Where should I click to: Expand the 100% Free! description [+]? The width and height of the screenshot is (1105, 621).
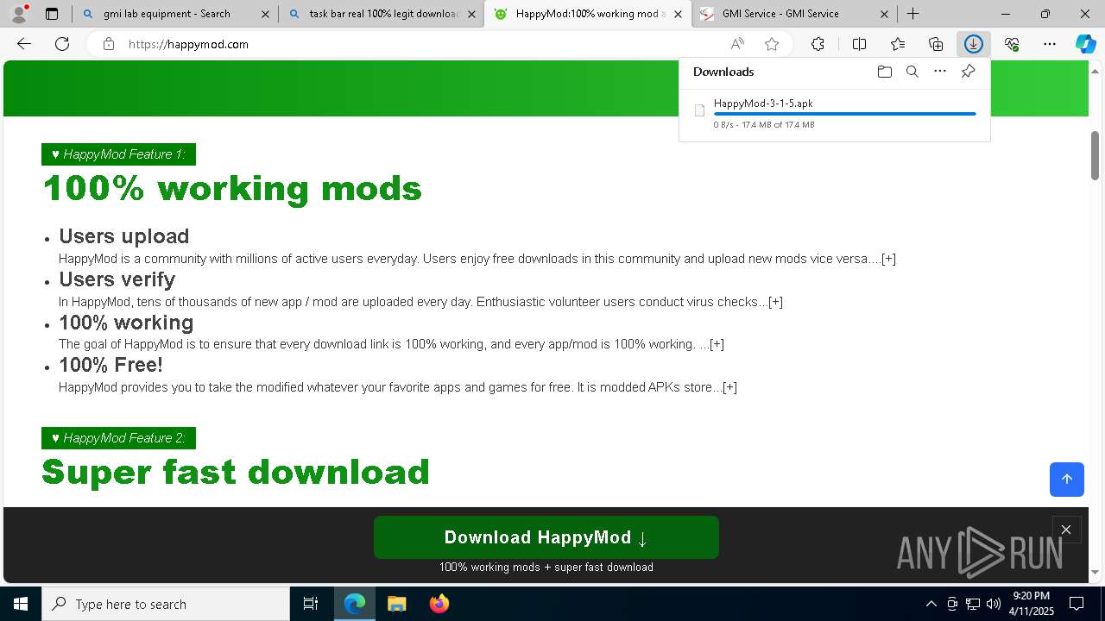point(729,387)
